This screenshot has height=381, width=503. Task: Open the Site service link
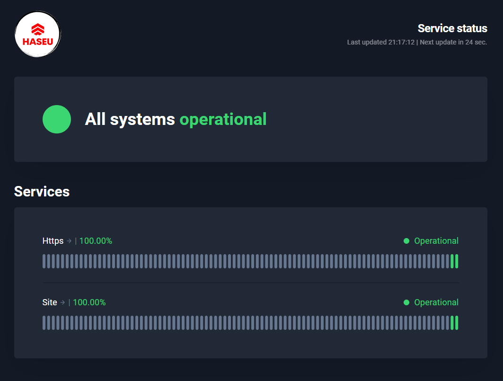click(x=50, y=302)
